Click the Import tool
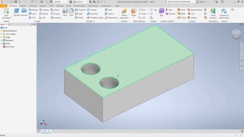The height and width of the screenshot is (137, 244). [55, 14]
